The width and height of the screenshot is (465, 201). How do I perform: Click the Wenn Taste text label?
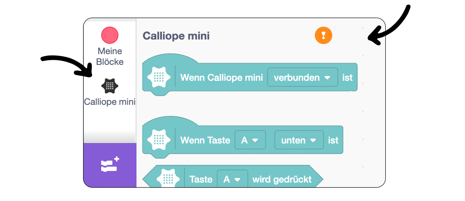[205, 140]
